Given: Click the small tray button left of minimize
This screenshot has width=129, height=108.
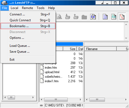Looking at the screenshot, I should [100, 3].
